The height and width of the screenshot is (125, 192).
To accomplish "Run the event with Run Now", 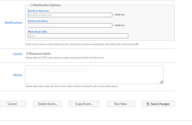I will [x=121, y=104].
